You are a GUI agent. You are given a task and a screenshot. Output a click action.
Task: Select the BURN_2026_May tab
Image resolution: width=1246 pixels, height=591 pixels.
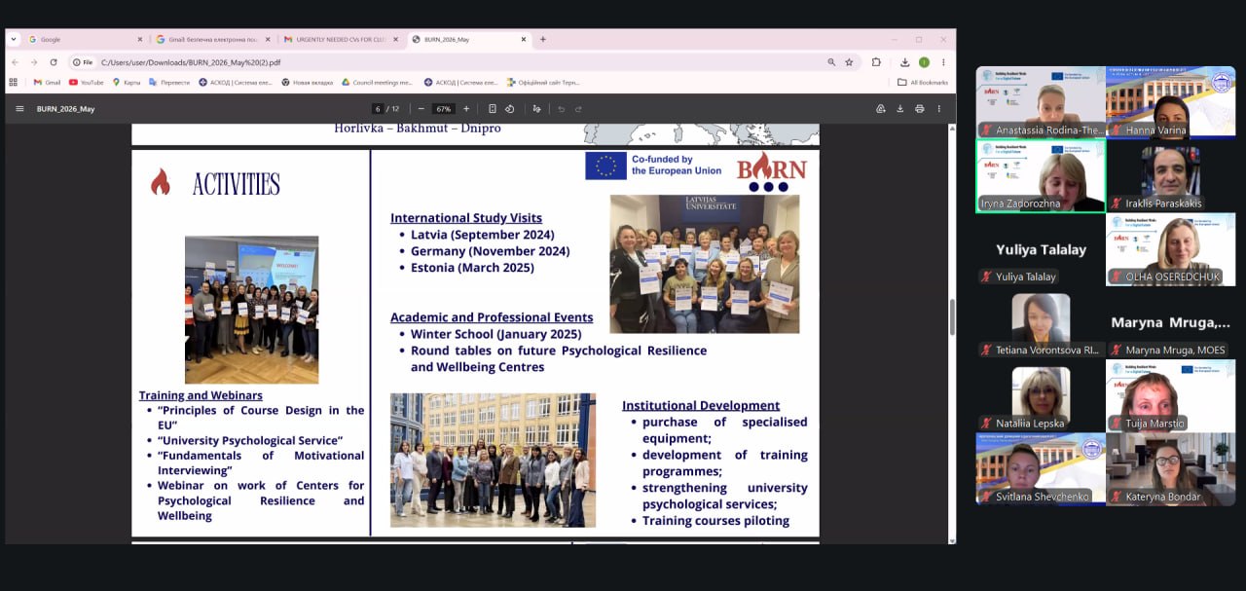(x=469, y=40)
